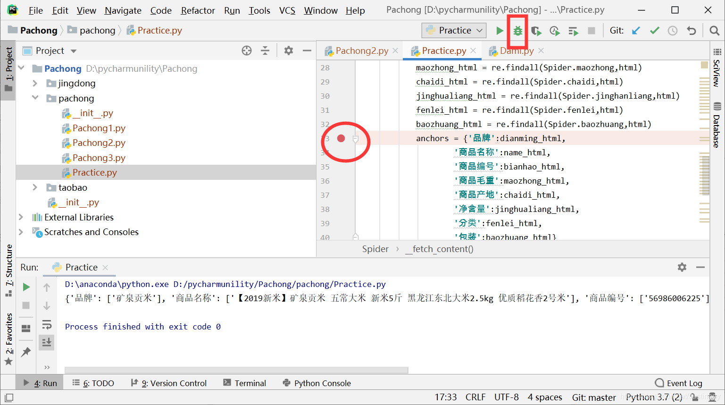This screenshot has height=405, width=725.
Task: Close the Pachong2.py tab
Action: click(395, 51)
